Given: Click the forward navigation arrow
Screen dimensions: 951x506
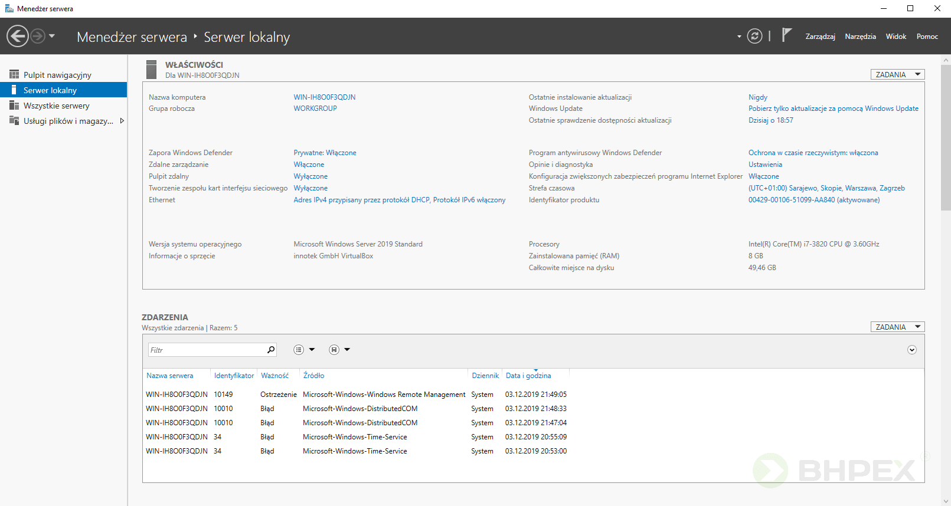Looking at the screenshot, I should pos(37,36).
